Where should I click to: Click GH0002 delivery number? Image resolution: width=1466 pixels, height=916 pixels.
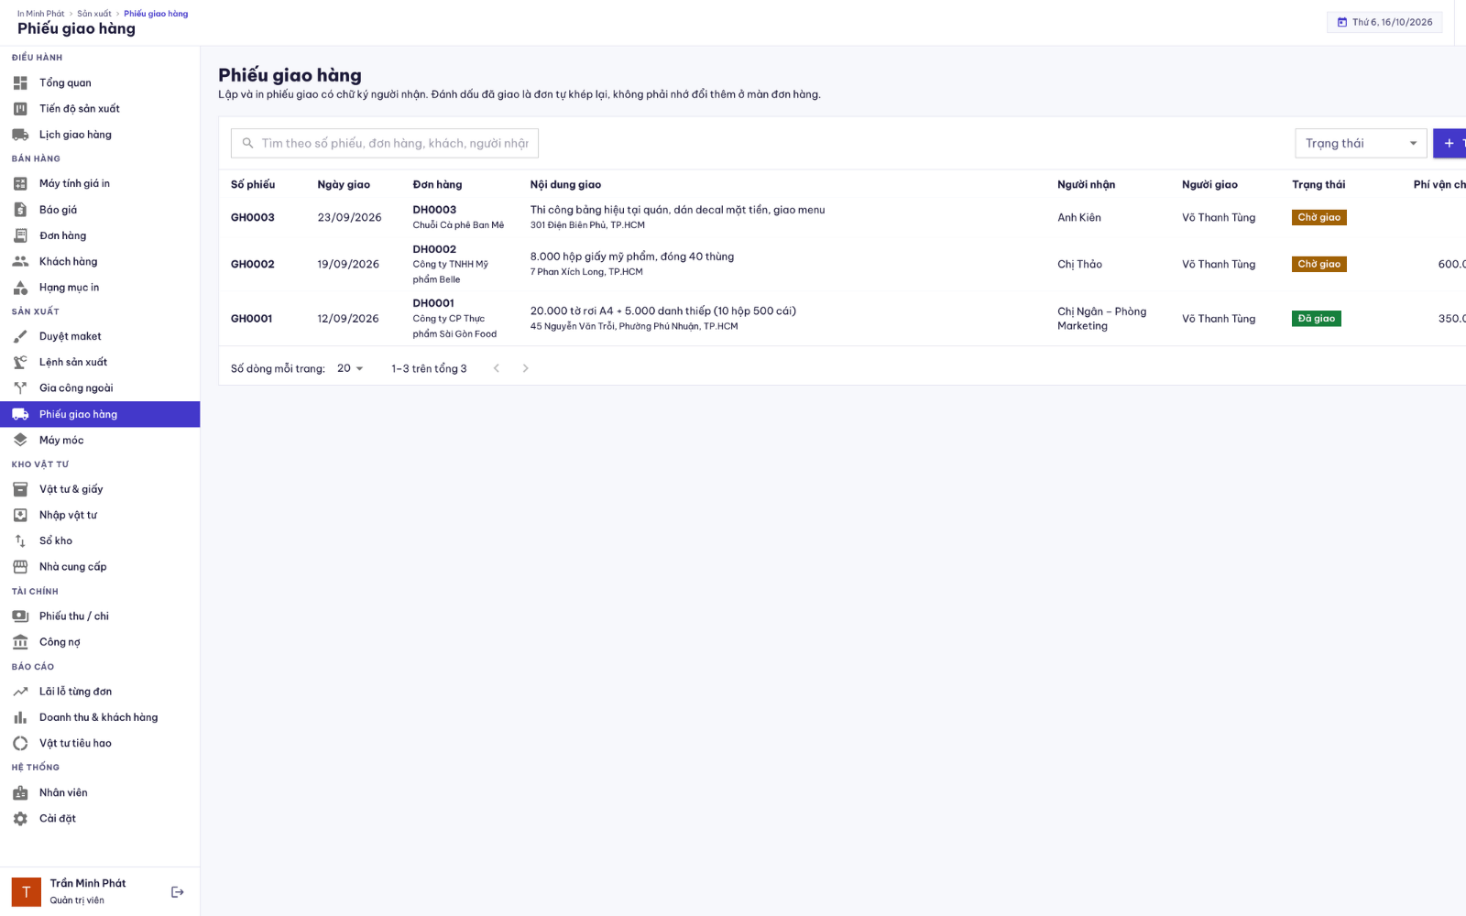coord(253,264)
